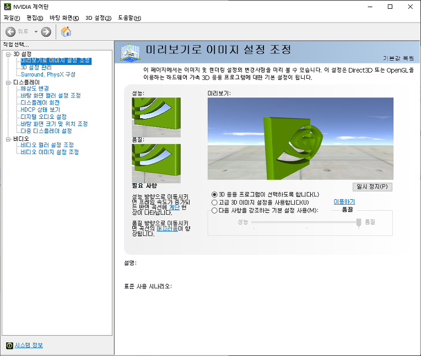Select radio 다음 사항을 강조하는 기본 설정 사용(M)
This screenshot has height=356, width=421.
(214, 210)
